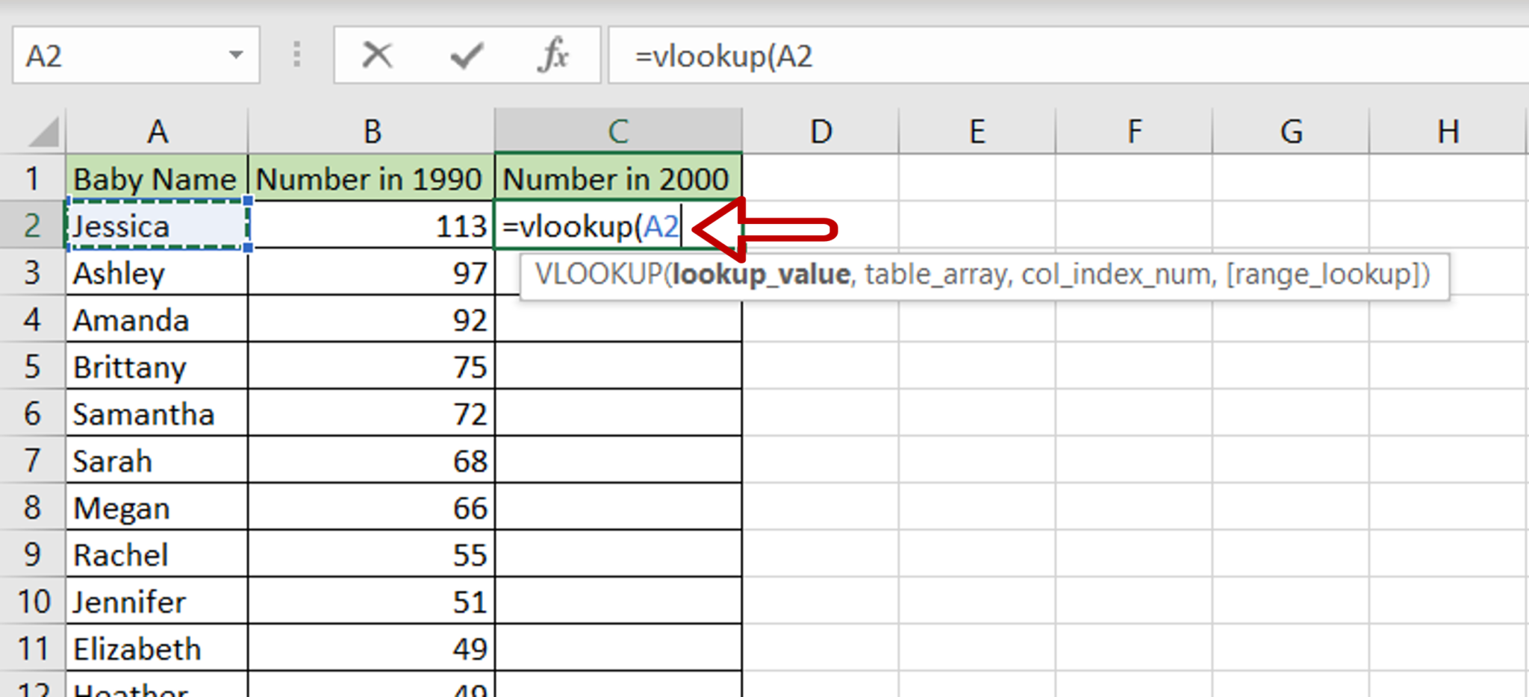Click the cell containing Megan
1529x697 pixels.
[157, 507]
